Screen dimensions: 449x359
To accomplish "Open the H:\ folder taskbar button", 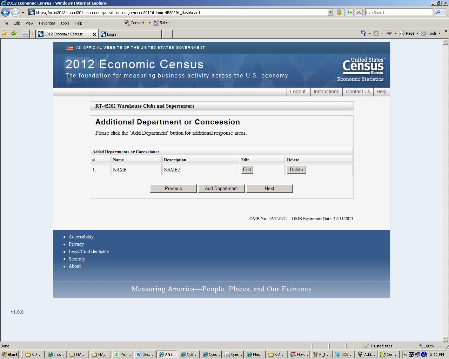I will click(x=78, y=354).
